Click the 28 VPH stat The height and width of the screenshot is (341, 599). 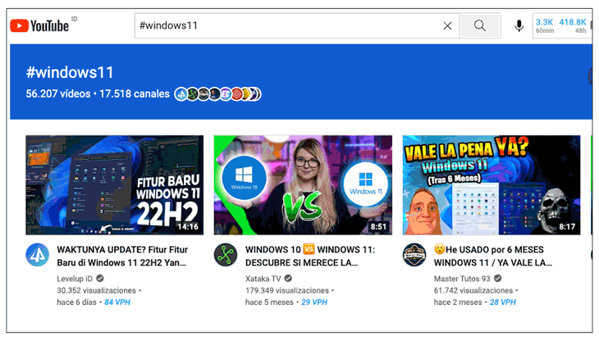(503, 302)
